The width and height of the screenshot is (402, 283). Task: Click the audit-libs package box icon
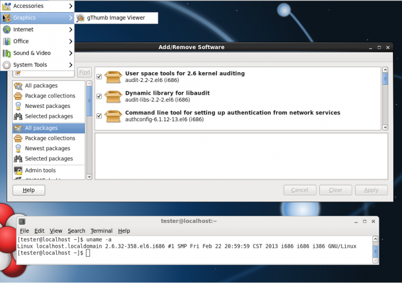[x=113, y=96]
